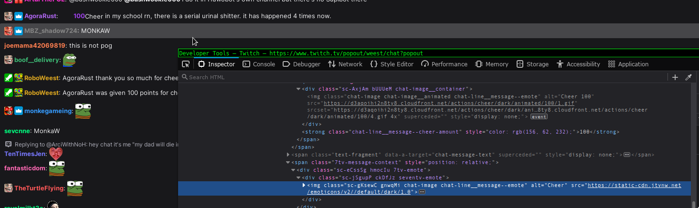The height and width of the screenshot is (208, 699).
Task: Click the frog emote from fantasticdom
Action: click(x=57, y=168)
